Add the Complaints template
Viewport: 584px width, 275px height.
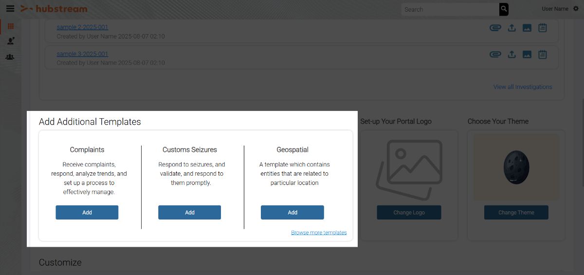[87, 212]
